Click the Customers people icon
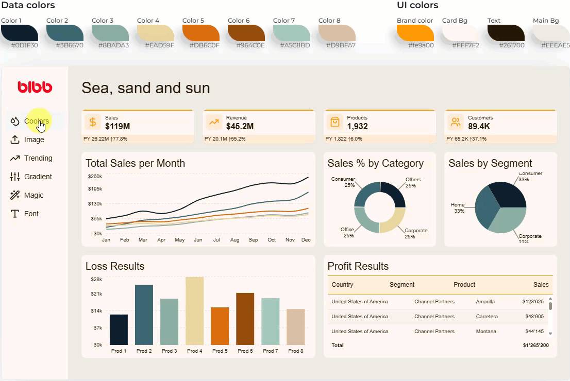Image resolution: width=570 pixels, height=381 pixels. click(456, 123)
